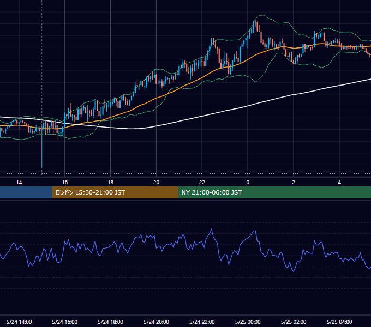The width and height of the screenshot is (371, 327).
Task: Click the 22 hour axis label
Action: pyautogui.click(x=202, y=183)
